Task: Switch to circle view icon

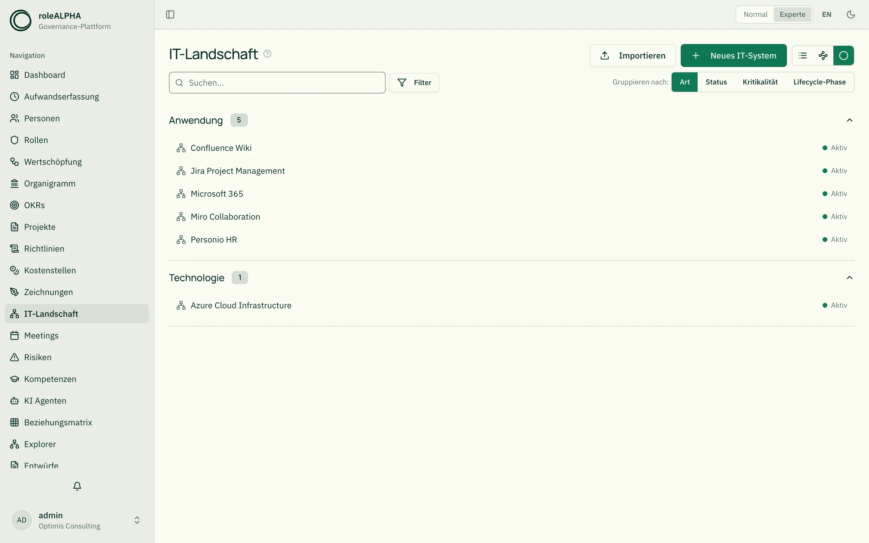Action: click(x=844, y=56)
